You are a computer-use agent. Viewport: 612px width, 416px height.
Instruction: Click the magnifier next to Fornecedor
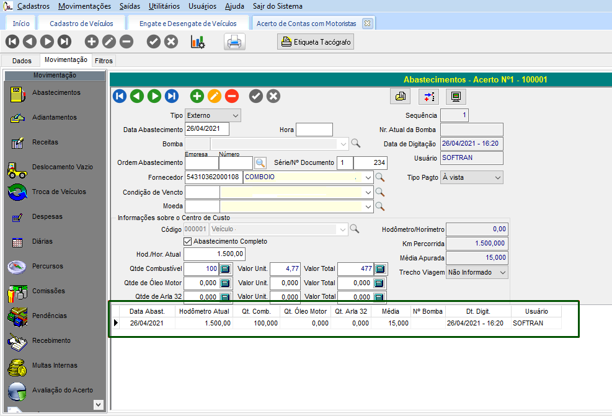(380, 177)
